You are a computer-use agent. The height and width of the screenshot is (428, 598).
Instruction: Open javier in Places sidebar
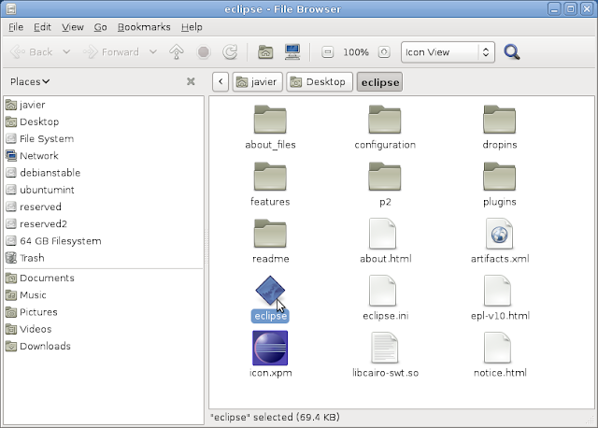click(x=103, y=105)
